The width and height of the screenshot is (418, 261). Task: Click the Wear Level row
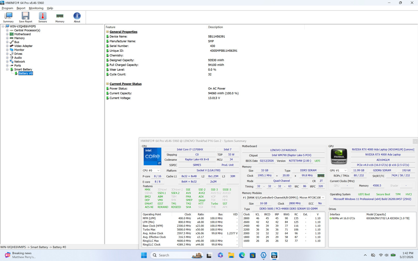coord(161,70)
